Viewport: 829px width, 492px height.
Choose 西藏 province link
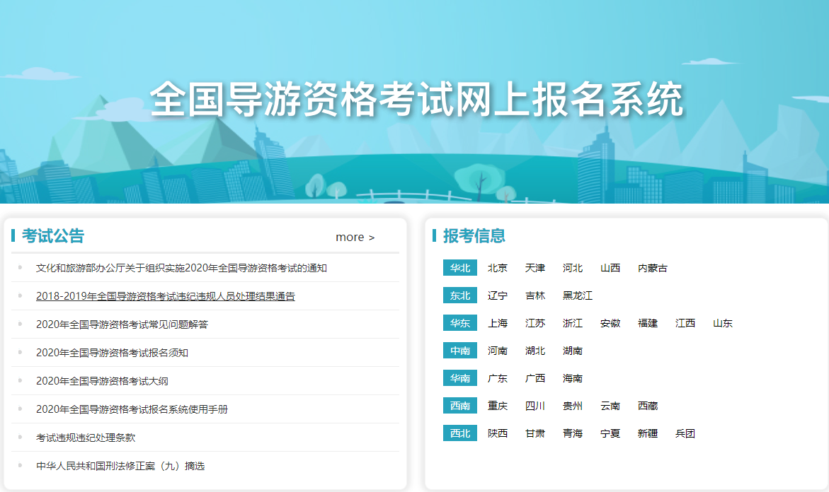click(x=648, y=406)
